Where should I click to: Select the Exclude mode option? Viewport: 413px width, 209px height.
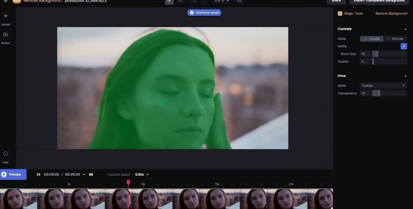pyautogui.click(x=395, y=38)
